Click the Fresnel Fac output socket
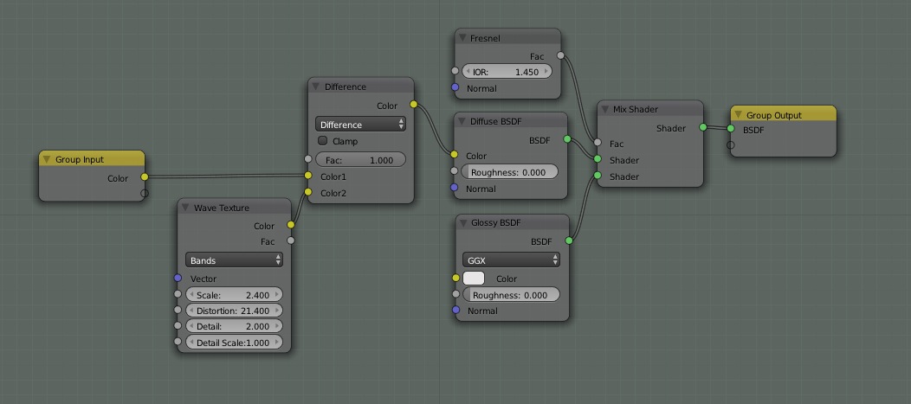 pos(560,55)
